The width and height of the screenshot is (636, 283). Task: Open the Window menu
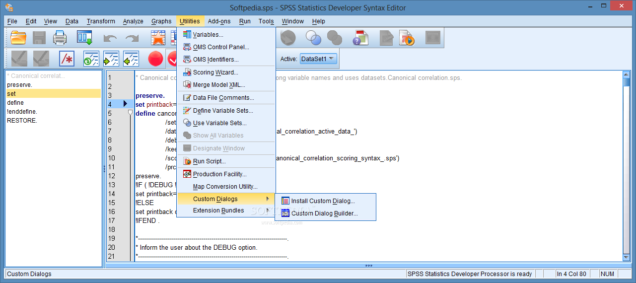[293, 21]
